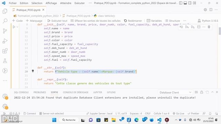Open the Variables view

[154, 21]
